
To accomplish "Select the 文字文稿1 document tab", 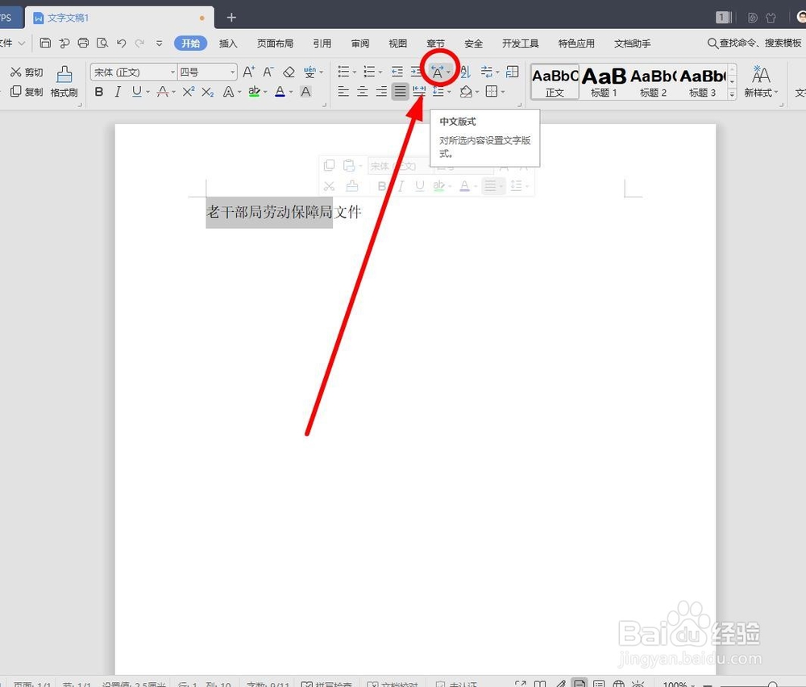I will pos(119,18).
